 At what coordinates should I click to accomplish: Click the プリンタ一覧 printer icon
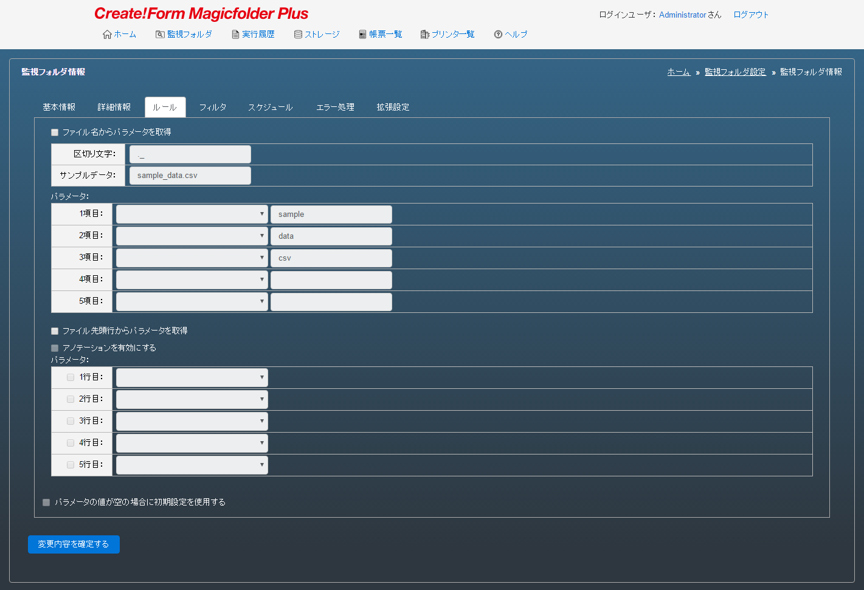[x=425, y=35]
